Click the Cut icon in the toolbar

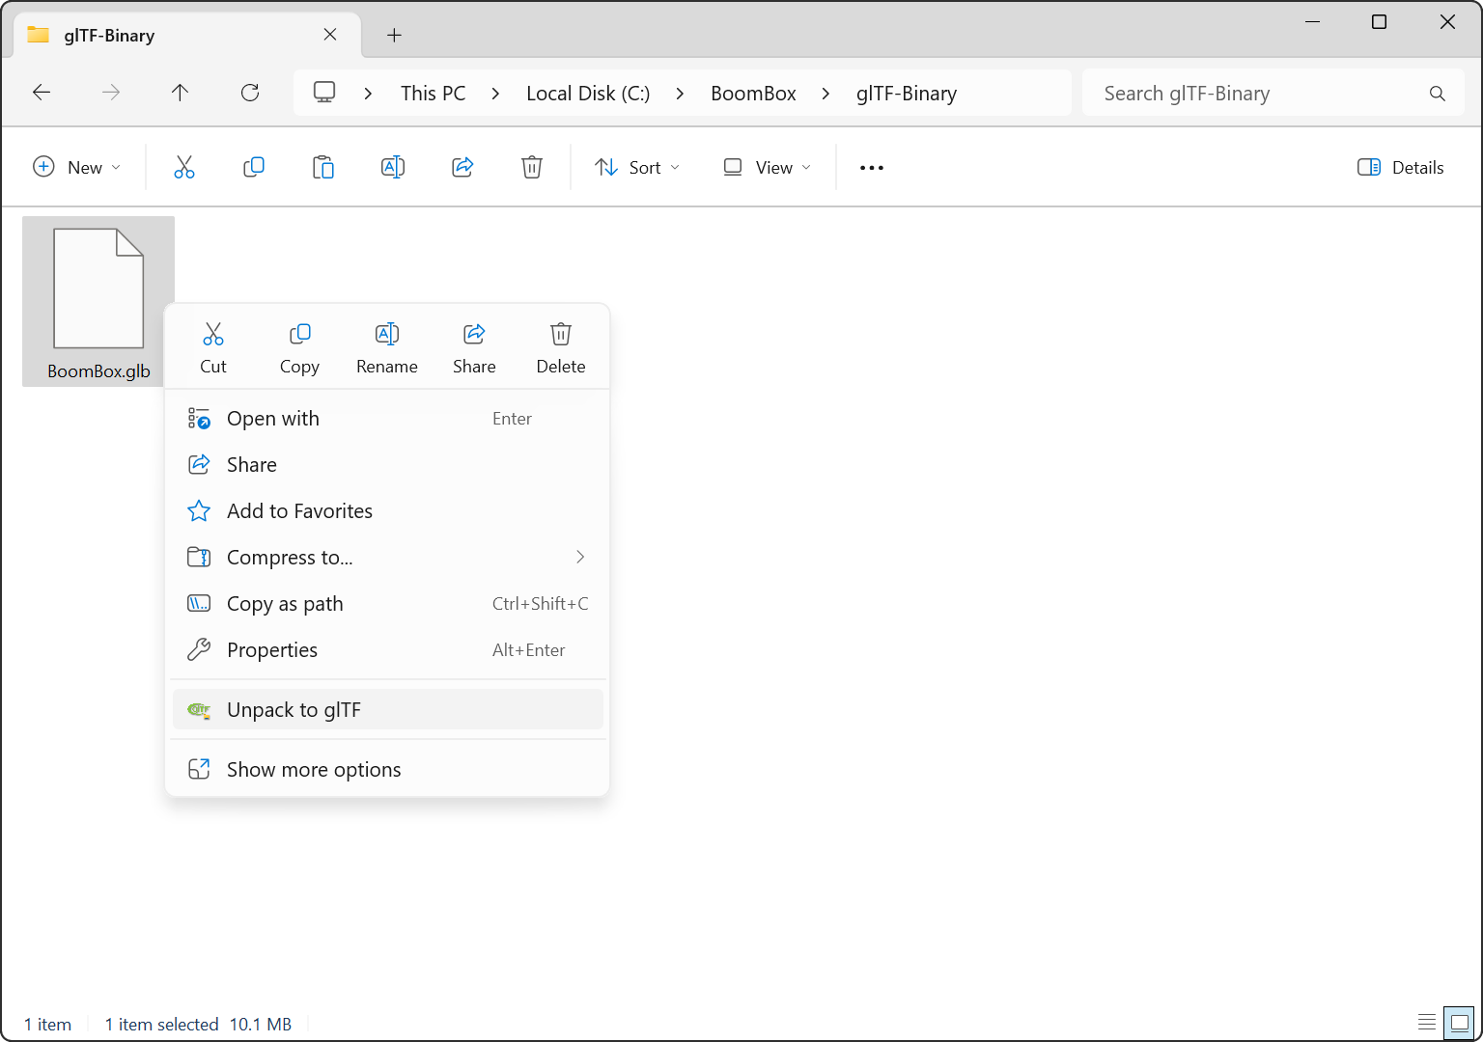pos(184,168)
